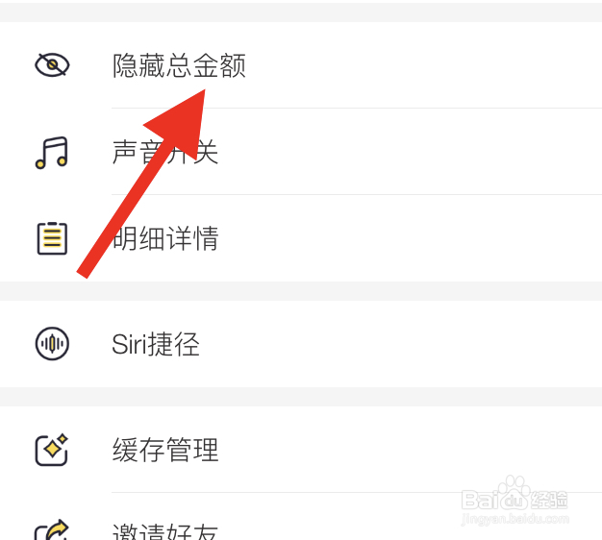Click the gray band above 缓存管理

[301, 397]
